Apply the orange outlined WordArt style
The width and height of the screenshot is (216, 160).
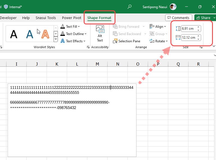45,34
